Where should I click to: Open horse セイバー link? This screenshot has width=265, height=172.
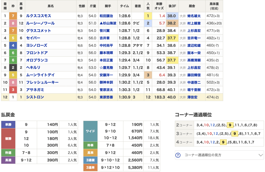click(x=33, y=38)
